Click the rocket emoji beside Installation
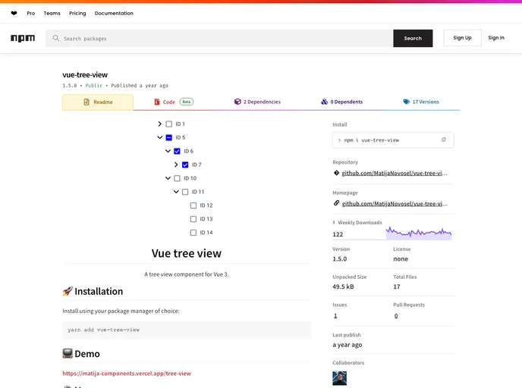The width and height of the screenshot is (522, 388). [x=68, y=291]
